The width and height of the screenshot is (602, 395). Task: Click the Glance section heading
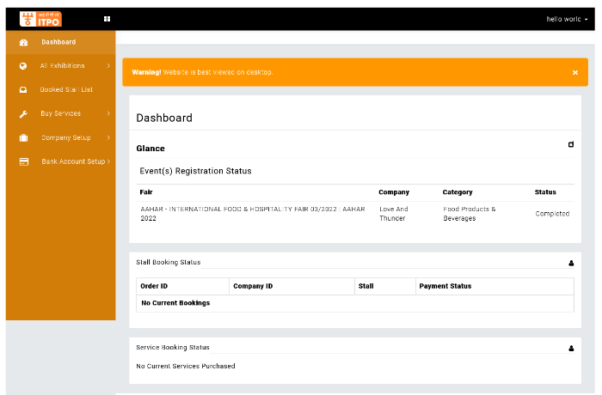pyautogui.click(x=150, y=149)
